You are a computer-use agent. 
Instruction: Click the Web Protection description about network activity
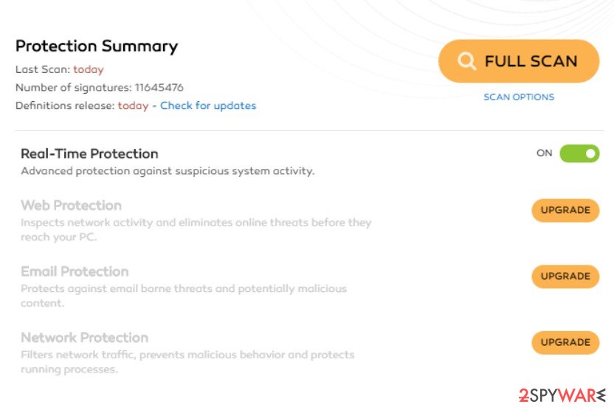click(196, 229)
